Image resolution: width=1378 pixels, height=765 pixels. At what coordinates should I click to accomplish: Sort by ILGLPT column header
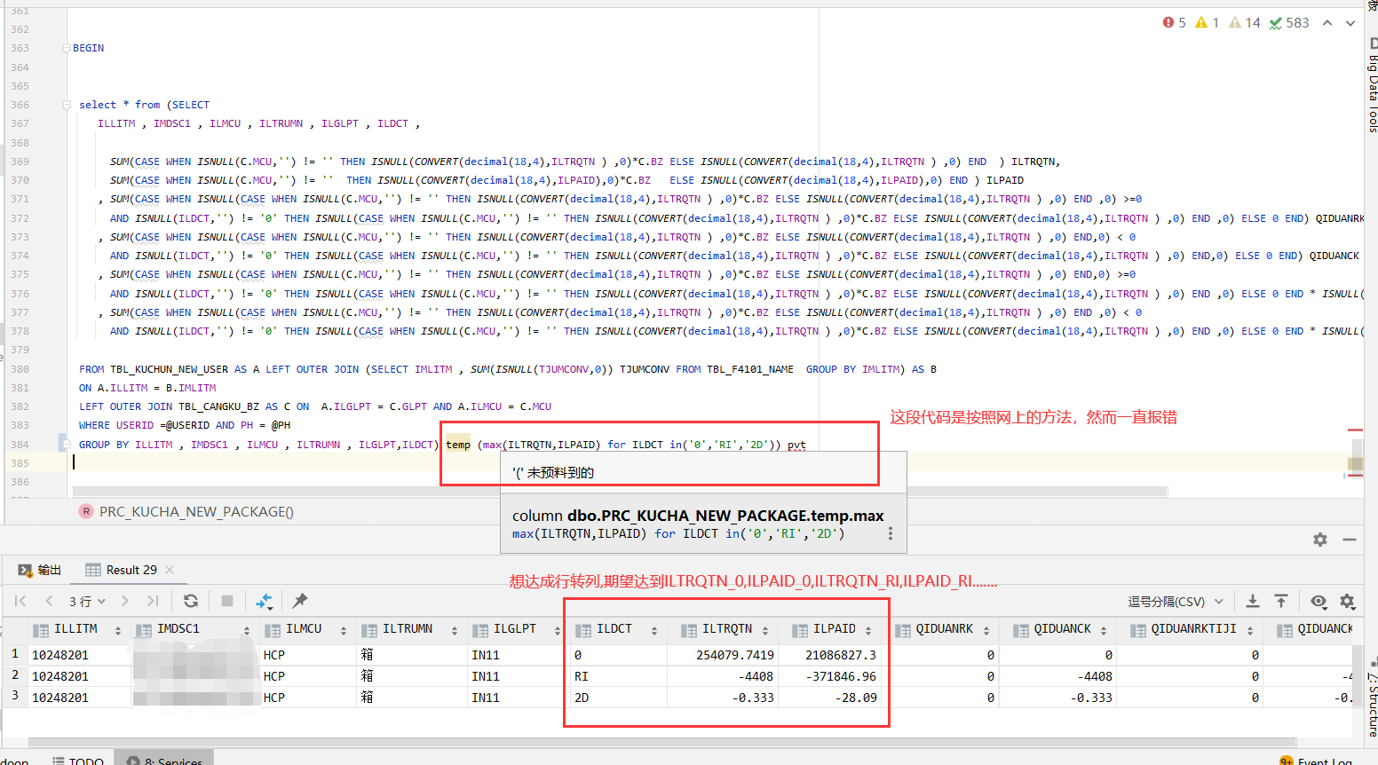517,629
